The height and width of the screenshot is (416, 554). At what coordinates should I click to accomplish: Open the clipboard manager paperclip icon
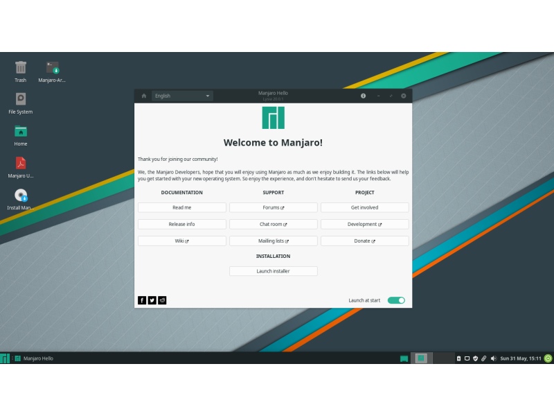[483, 358]
